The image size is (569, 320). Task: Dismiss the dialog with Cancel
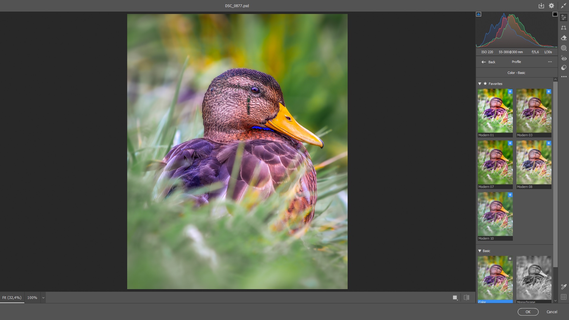click(552, 312)
